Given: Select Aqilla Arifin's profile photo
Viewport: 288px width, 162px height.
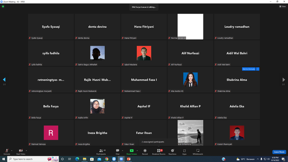Looking at the screenshot, I should pyautogui.click(x=97, y=106).
